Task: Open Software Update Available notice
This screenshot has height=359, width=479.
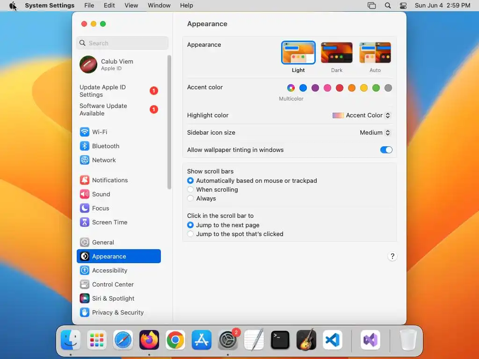Action: click(118, 109)
